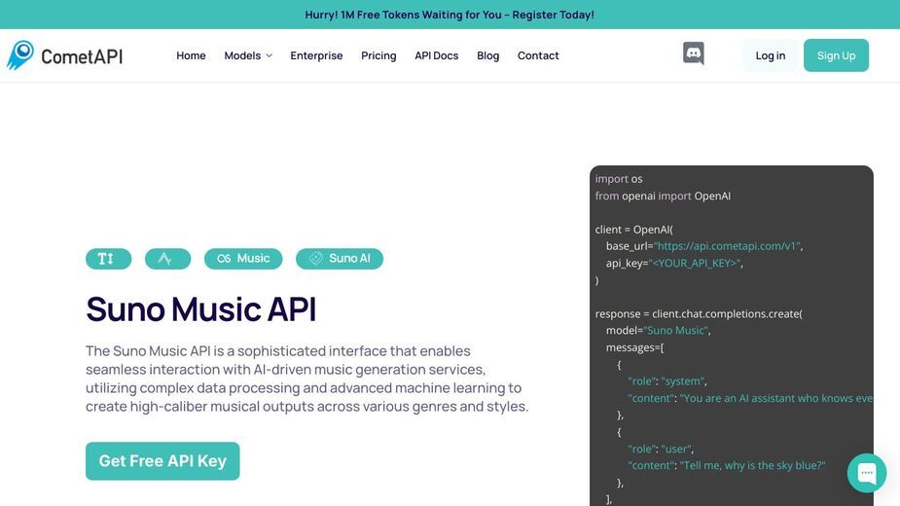
Task: Click the CometAPI brand name text
Action: coord(82,56)
